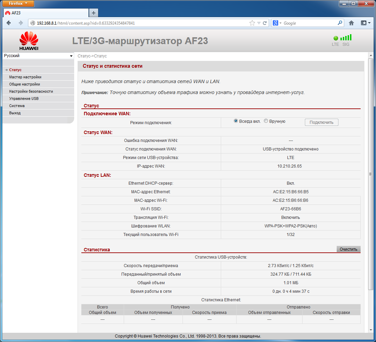The image size is (376, 342).
Task: Click the search magnifier icon
Action: [340, 23]
